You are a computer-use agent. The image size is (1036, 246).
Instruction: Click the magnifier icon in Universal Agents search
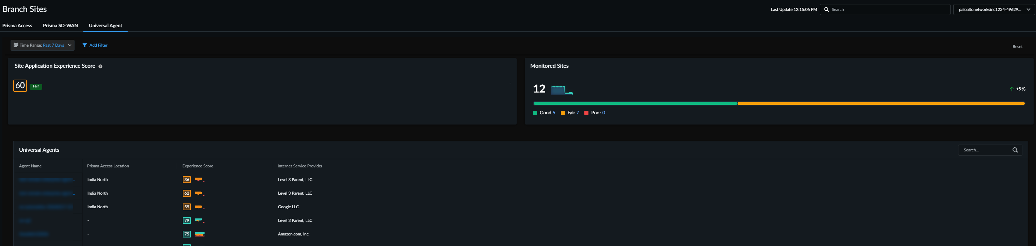point(1015,150)
